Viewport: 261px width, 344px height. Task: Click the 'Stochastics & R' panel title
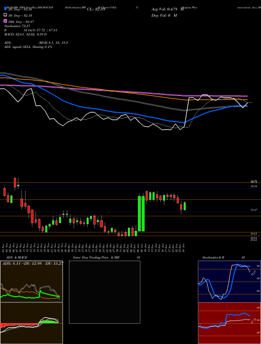213,257
